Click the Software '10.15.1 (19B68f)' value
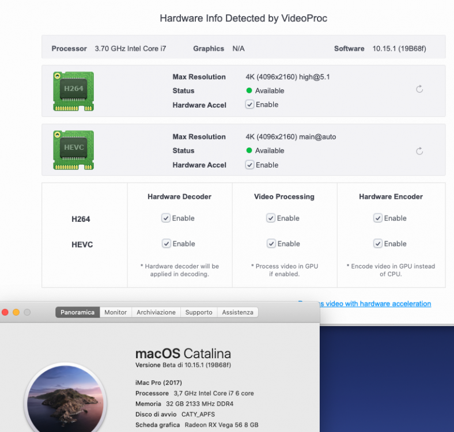The image size is (454, 432). pyautogui.click(x=399, y=48)
